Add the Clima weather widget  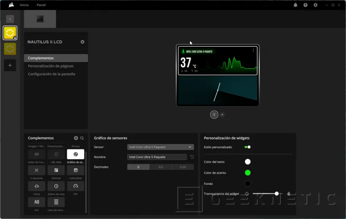tap(37, 186)
